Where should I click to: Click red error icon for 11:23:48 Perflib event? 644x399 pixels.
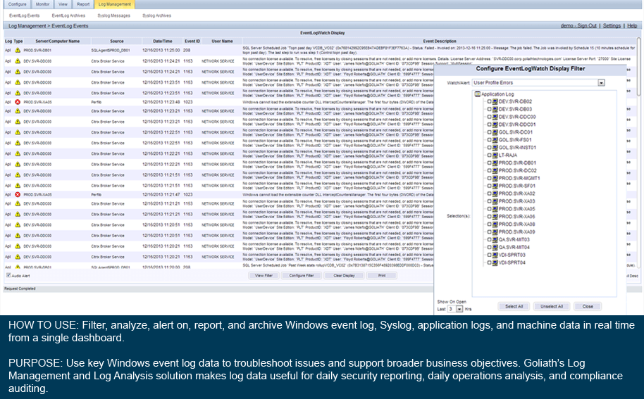click(18, 102)
